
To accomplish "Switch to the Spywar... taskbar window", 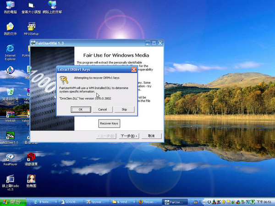I will [97, 202].
